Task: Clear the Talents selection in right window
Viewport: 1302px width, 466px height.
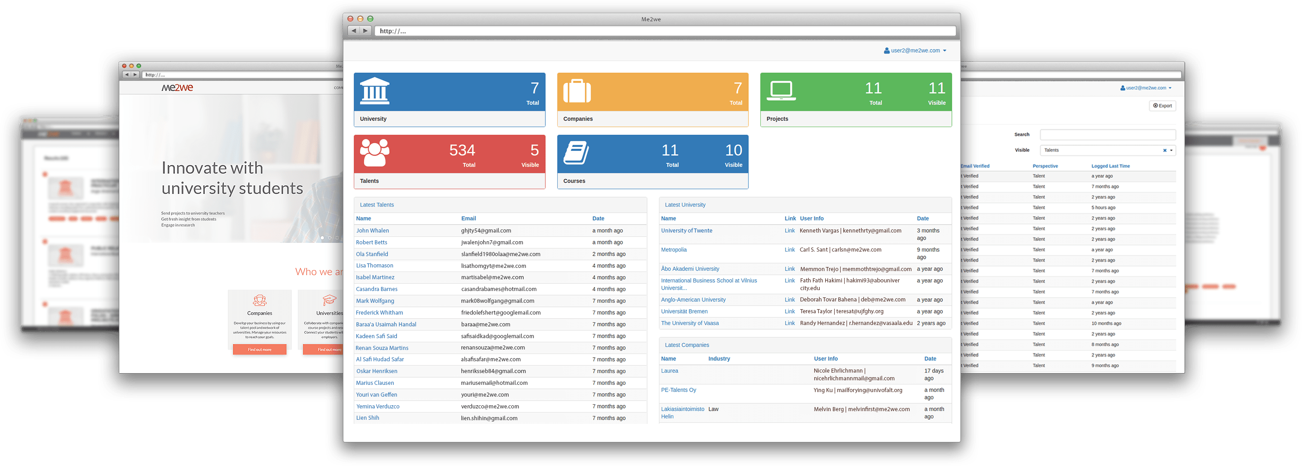Action: pyautogui.click(x=1164, y=150)
